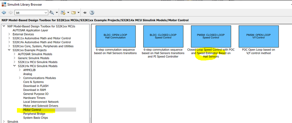Screen dimensions: 292x123
Task: Click '6-step commutation sequence based on Hall Sensors transitions' caption
Action: point(115,51)
